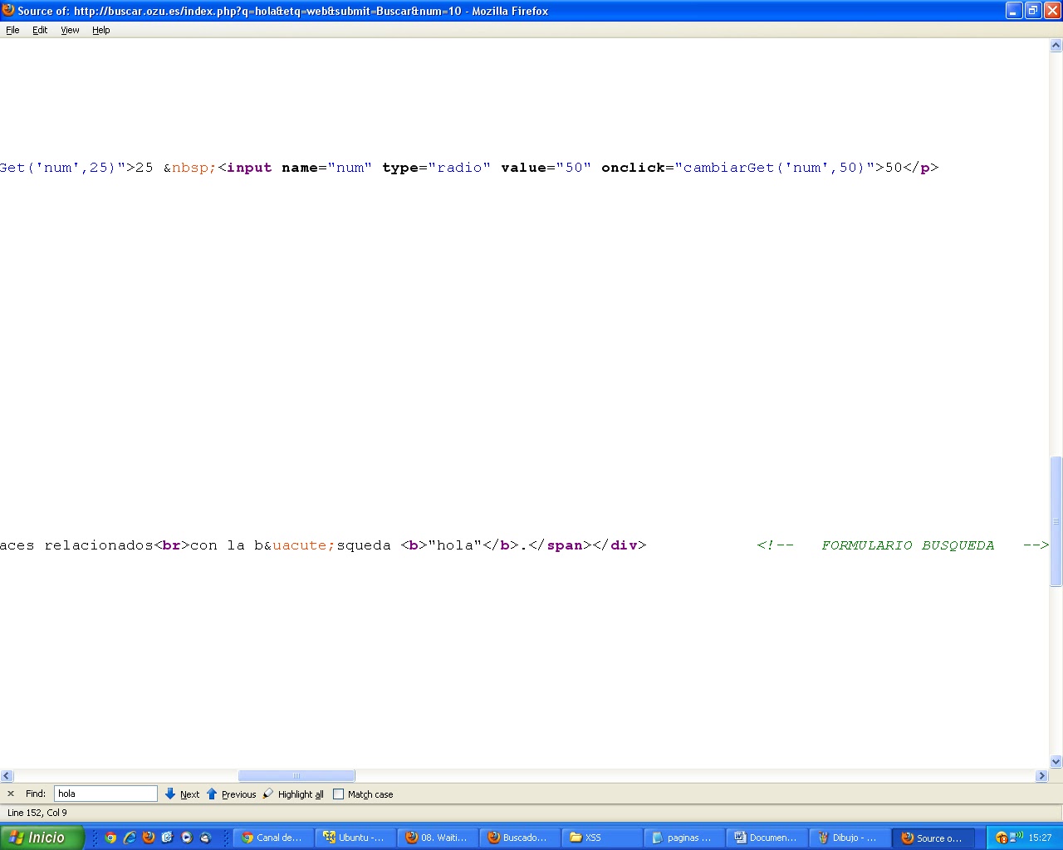
Task: Click the horizontal scrollbar right arrow
Action: tap(1042, 776)
